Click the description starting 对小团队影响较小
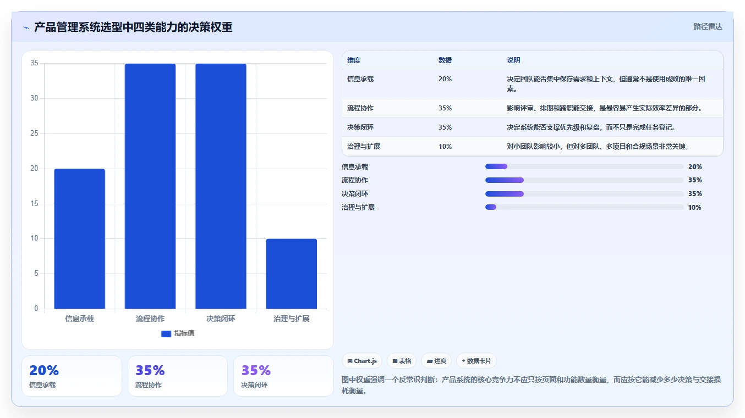This screenshot has height=418, width=745. (x=598, y=147)
